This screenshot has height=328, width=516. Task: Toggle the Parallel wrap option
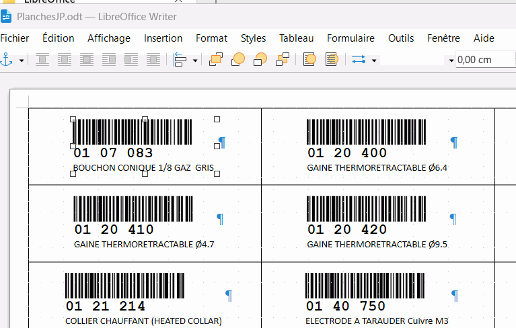coord(65,60)
